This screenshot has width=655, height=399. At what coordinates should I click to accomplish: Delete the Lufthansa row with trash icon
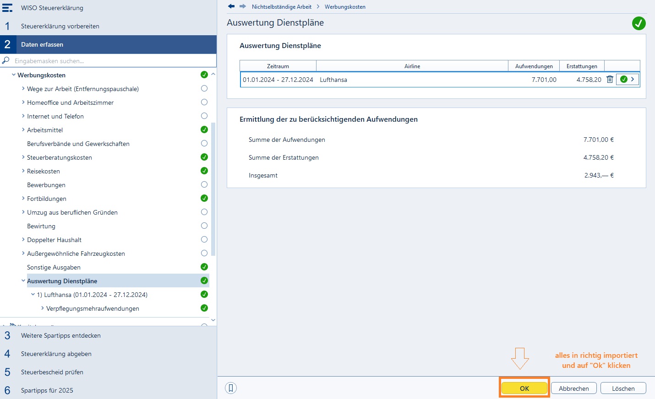point(610,79)
